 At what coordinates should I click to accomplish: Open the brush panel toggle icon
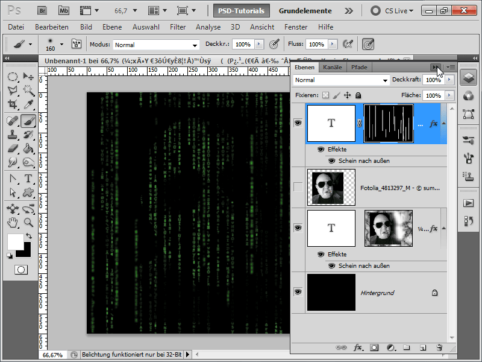point(77,44)
